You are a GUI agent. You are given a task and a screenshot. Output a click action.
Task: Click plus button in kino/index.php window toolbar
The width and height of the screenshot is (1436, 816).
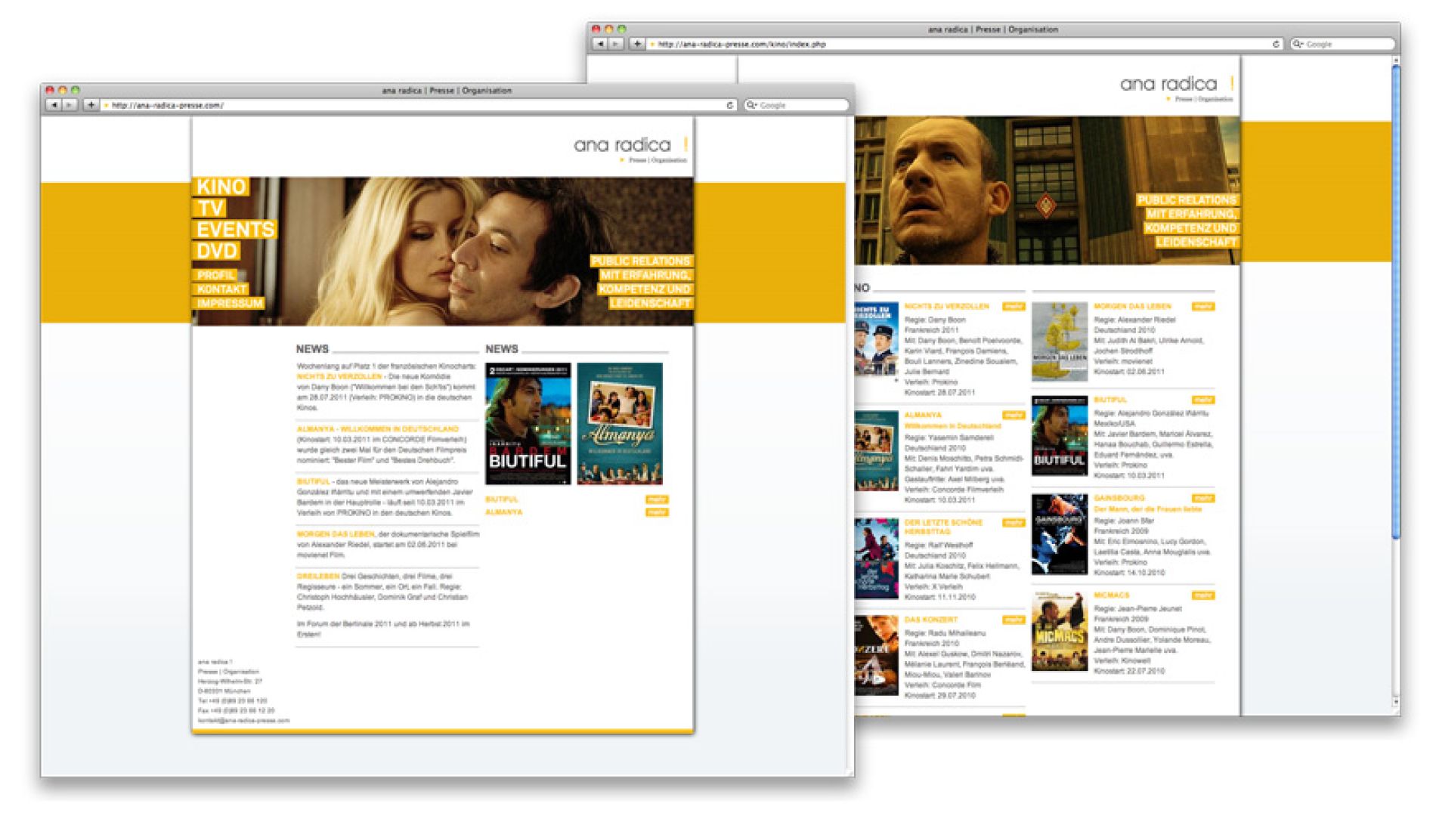tap(637, 44)
